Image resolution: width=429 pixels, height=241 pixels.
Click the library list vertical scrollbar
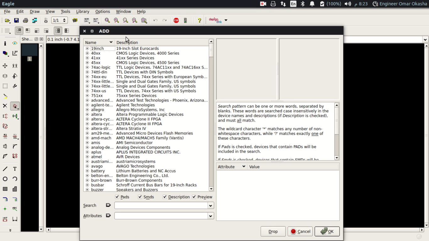point(211,115)
